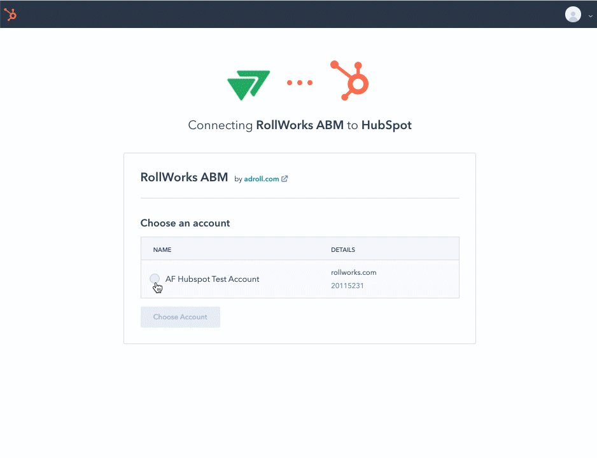Open the user avatar account menu
The height and width of the screenshot is (458, 597).
573,15
